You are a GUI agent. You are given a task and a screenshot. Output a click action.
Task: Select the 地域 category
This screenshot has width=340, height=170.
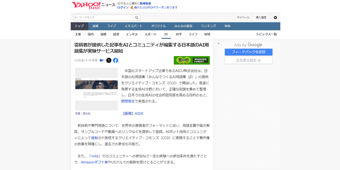click(207, 34)
